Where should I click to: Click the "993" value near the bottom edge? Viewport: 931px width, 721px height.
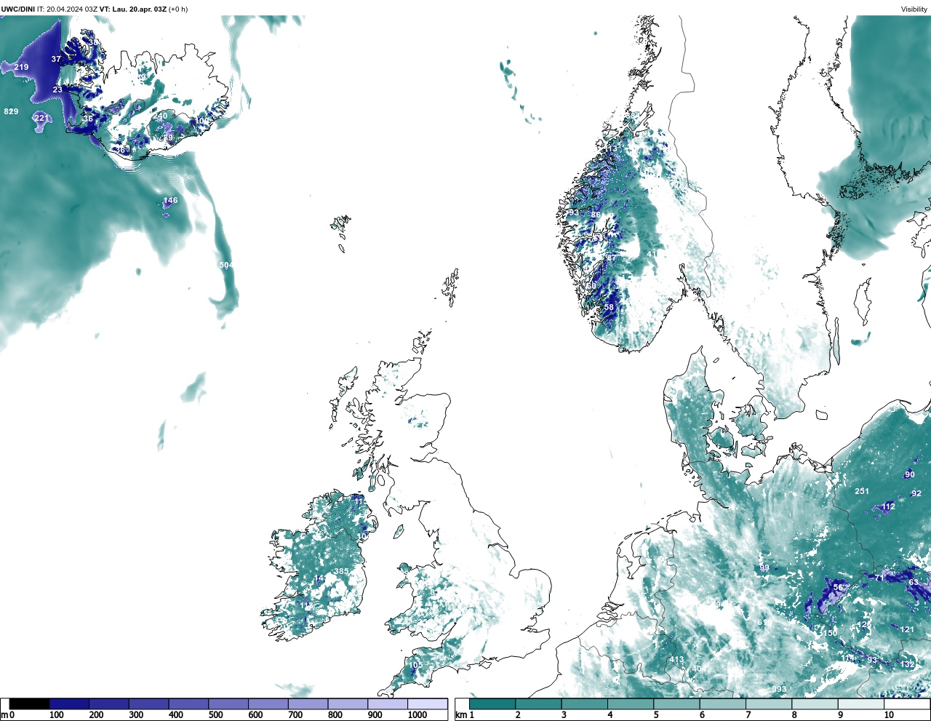coord(779,689)
